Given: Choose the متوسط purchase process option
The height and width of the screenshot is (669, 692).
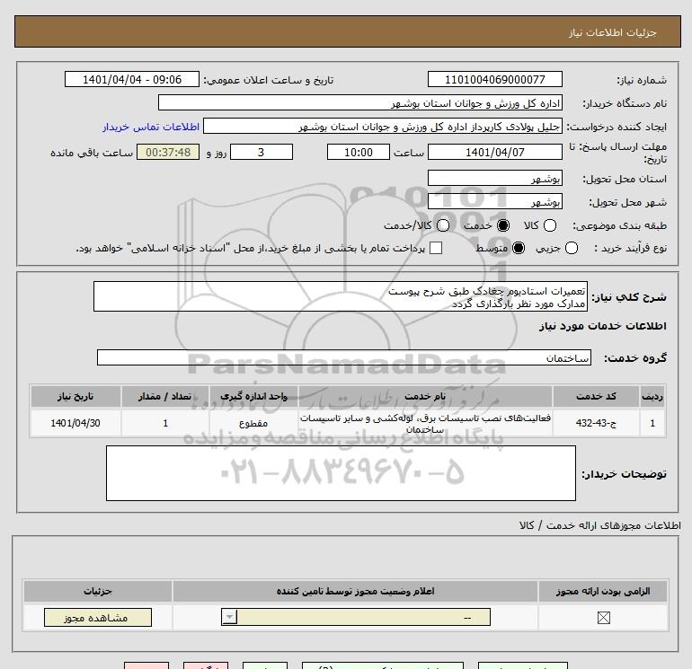Looking at the screenshot, I should 519,248.
